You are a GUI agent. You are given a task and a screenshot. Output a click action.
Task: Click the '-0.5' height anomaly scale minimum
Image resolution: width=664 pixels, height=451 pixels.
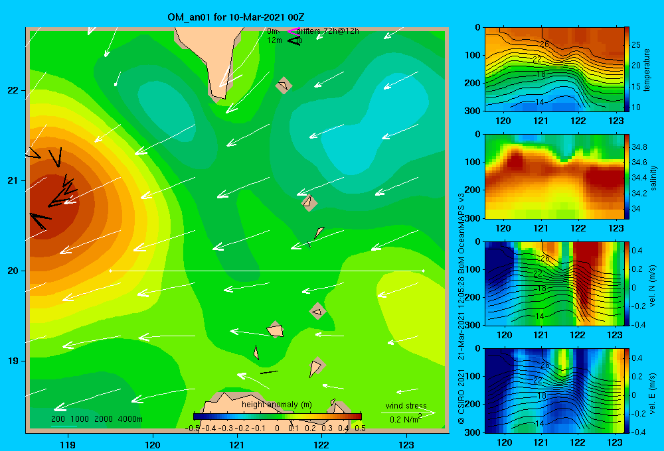pos(193,428)
